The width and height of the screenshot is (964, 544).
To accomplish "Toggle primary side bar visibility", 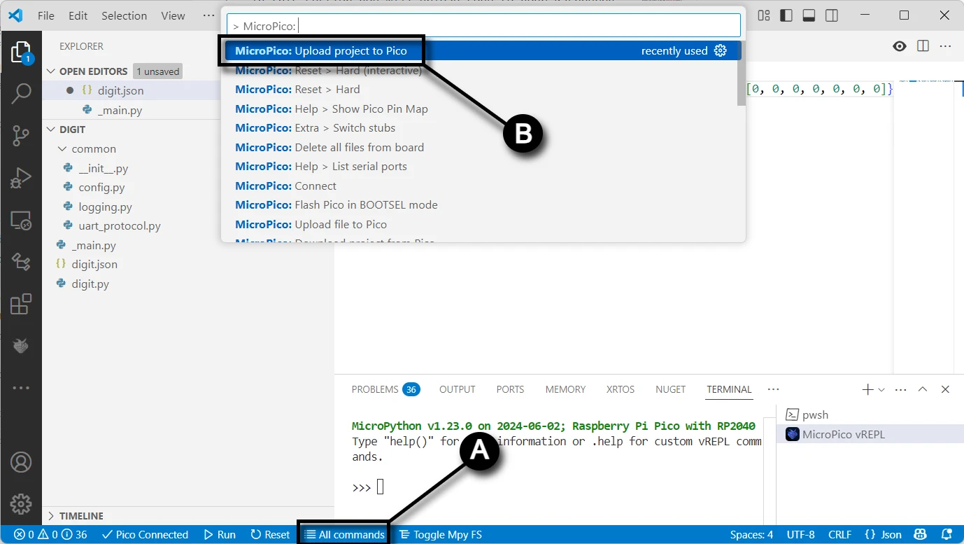I will (x=786, y=15).
